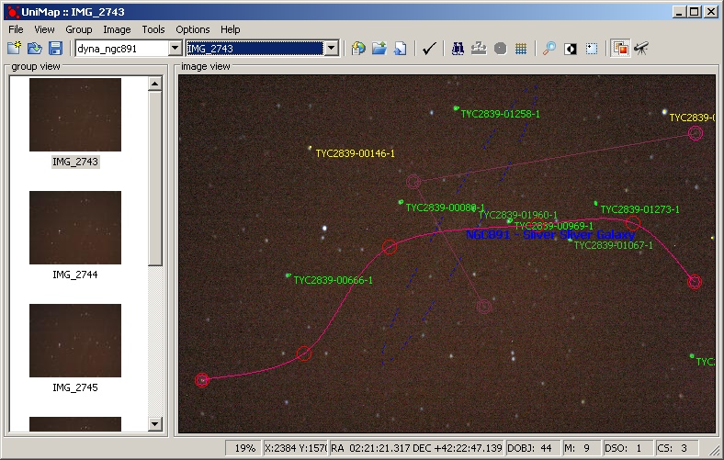
Task: Click the RA/DEC coordinates status field
Action: pyautogui.click(x=416, y=448)
